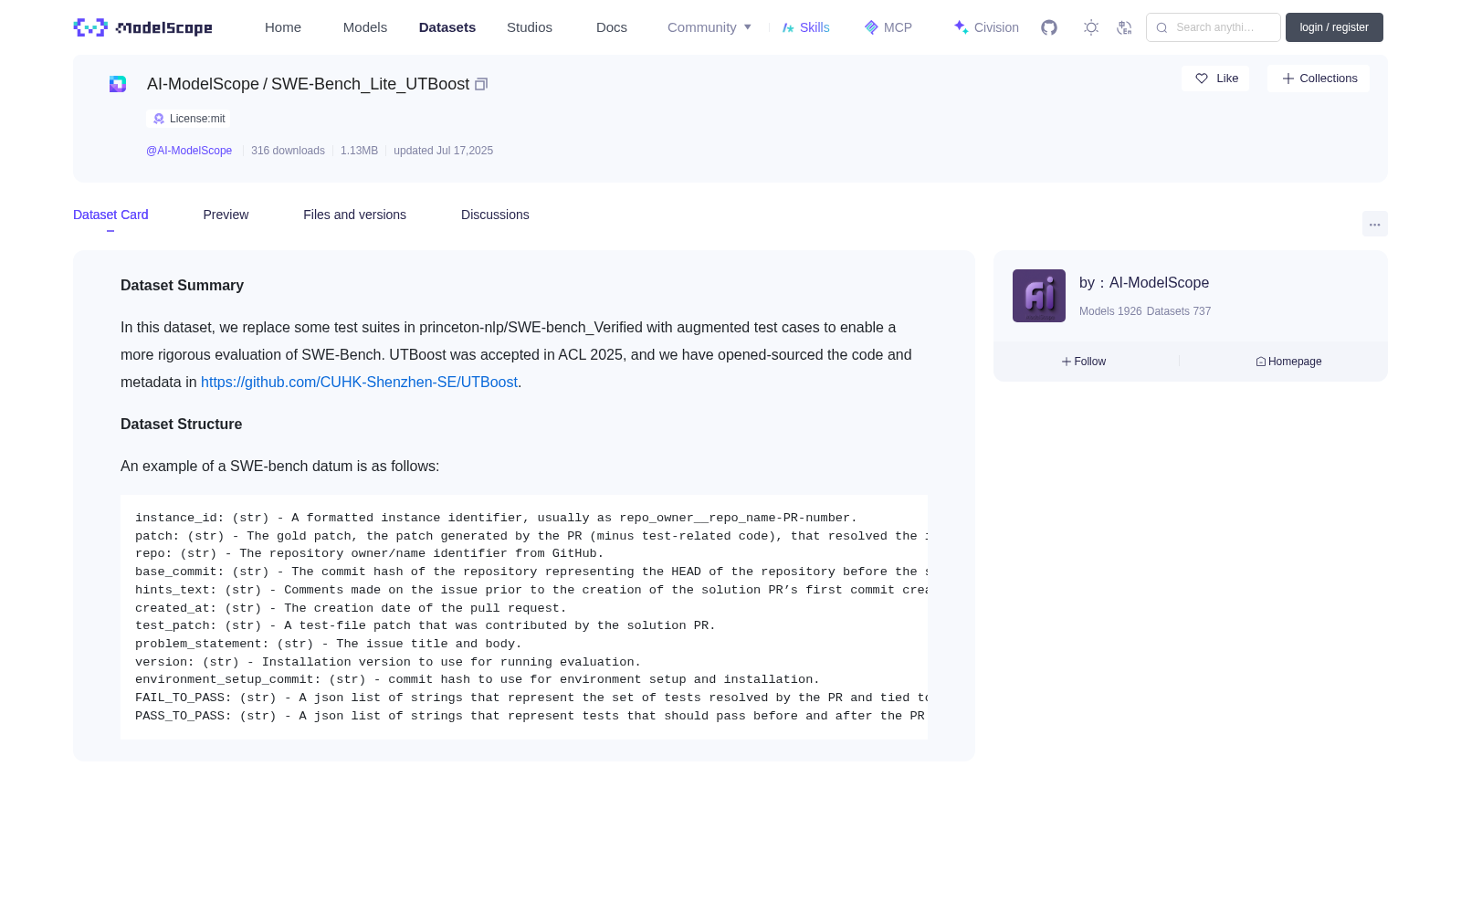
Task: Toggle the light/dark theme sun icon
Action: (x=1091, y=27)
